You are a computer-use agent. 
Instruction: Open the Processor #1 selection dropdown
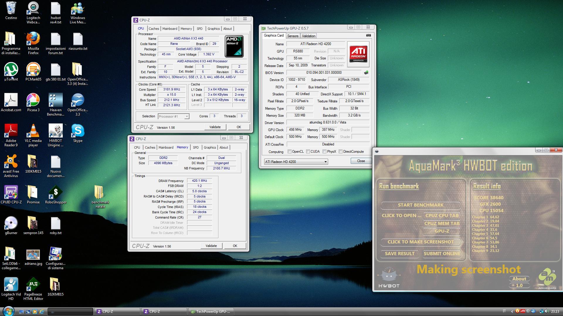tap(174, 116)
